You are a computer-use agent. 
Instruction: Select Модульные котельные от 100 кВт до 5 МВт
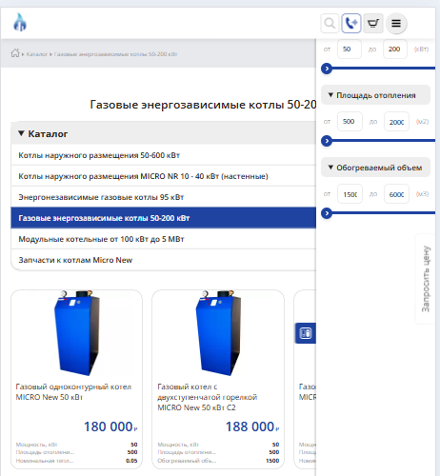pyautogui.click(x=164, y=239)
